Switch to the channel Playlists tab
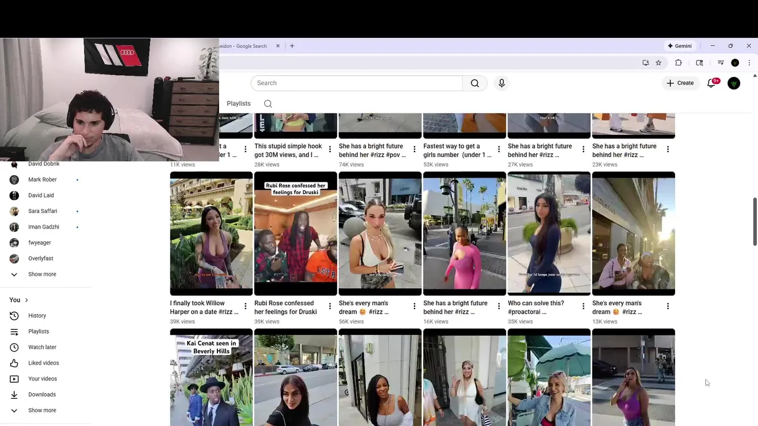758x426 pixels. [239, 104]
